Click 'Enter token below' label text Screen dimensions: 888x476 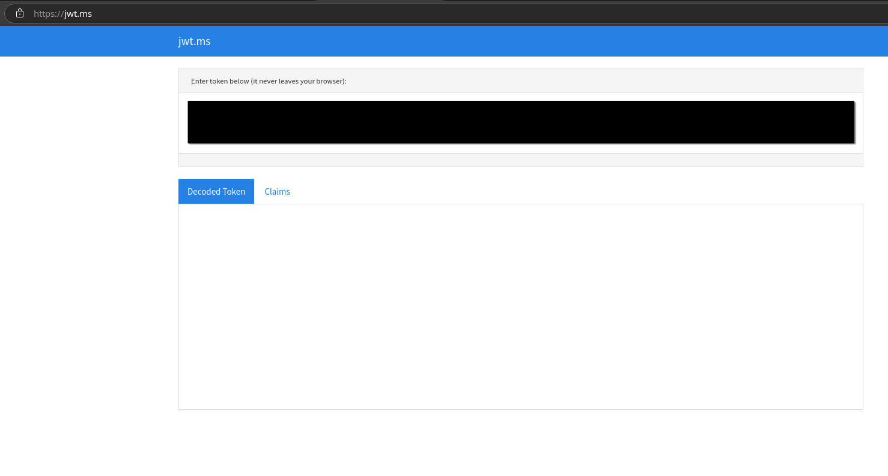coord(269,81)
